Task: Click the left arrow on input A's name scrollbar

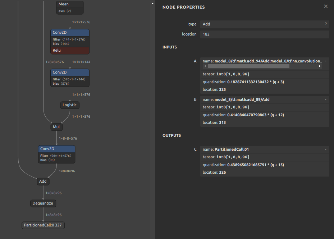Action: click(204, 66)
